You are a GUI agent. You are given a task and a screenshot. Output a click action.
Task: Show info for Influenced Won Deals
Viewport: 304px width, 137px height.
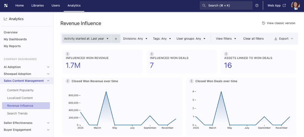point(152,54)
